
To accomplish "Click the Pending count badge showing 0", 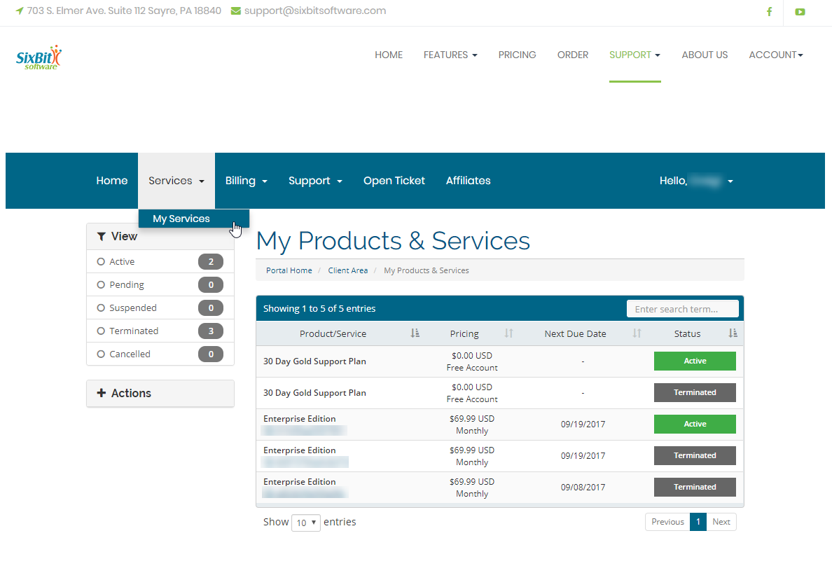I will tap(211, 285).
